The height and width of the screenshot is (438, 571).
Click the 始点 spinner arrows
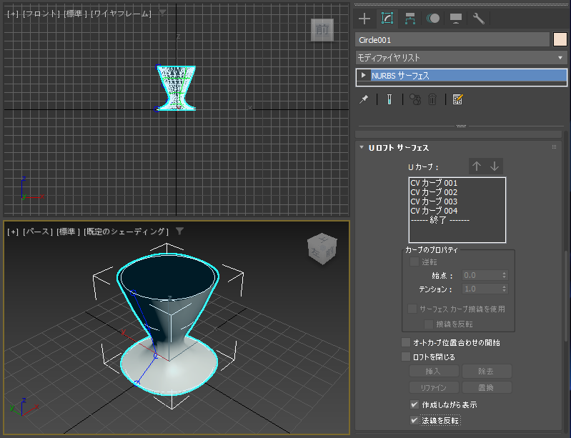tap(504, 275)
